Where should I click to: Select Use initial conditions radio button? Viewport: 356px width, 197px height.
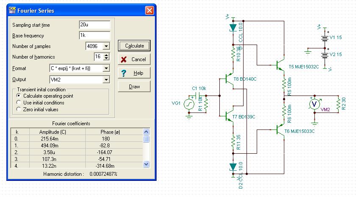click(x=19, y=102)
